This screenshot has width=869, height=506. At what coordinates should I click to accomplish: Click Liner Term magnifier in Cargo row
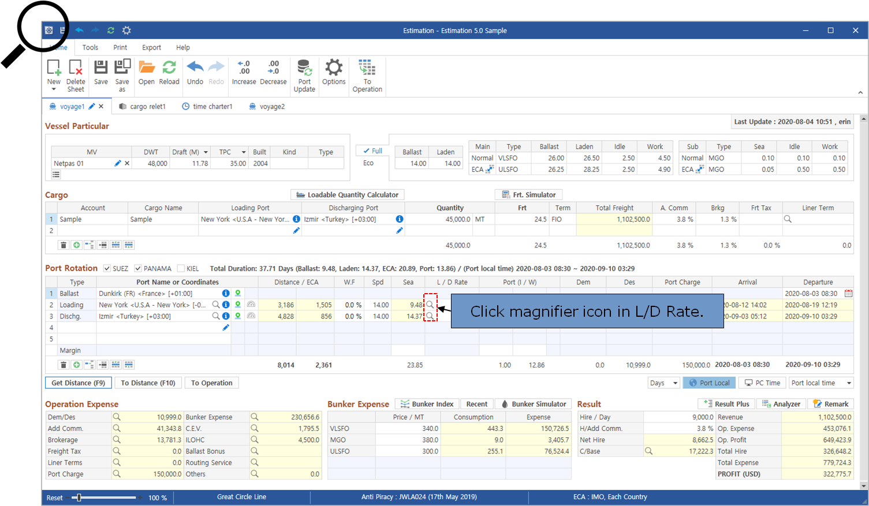point(788,219)
